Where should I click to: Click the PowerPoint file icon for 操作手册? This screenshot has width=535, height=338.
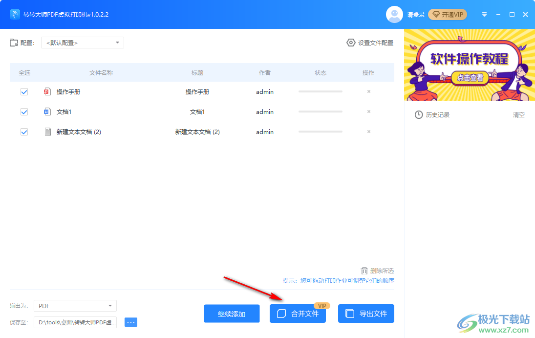click(47, 91)
